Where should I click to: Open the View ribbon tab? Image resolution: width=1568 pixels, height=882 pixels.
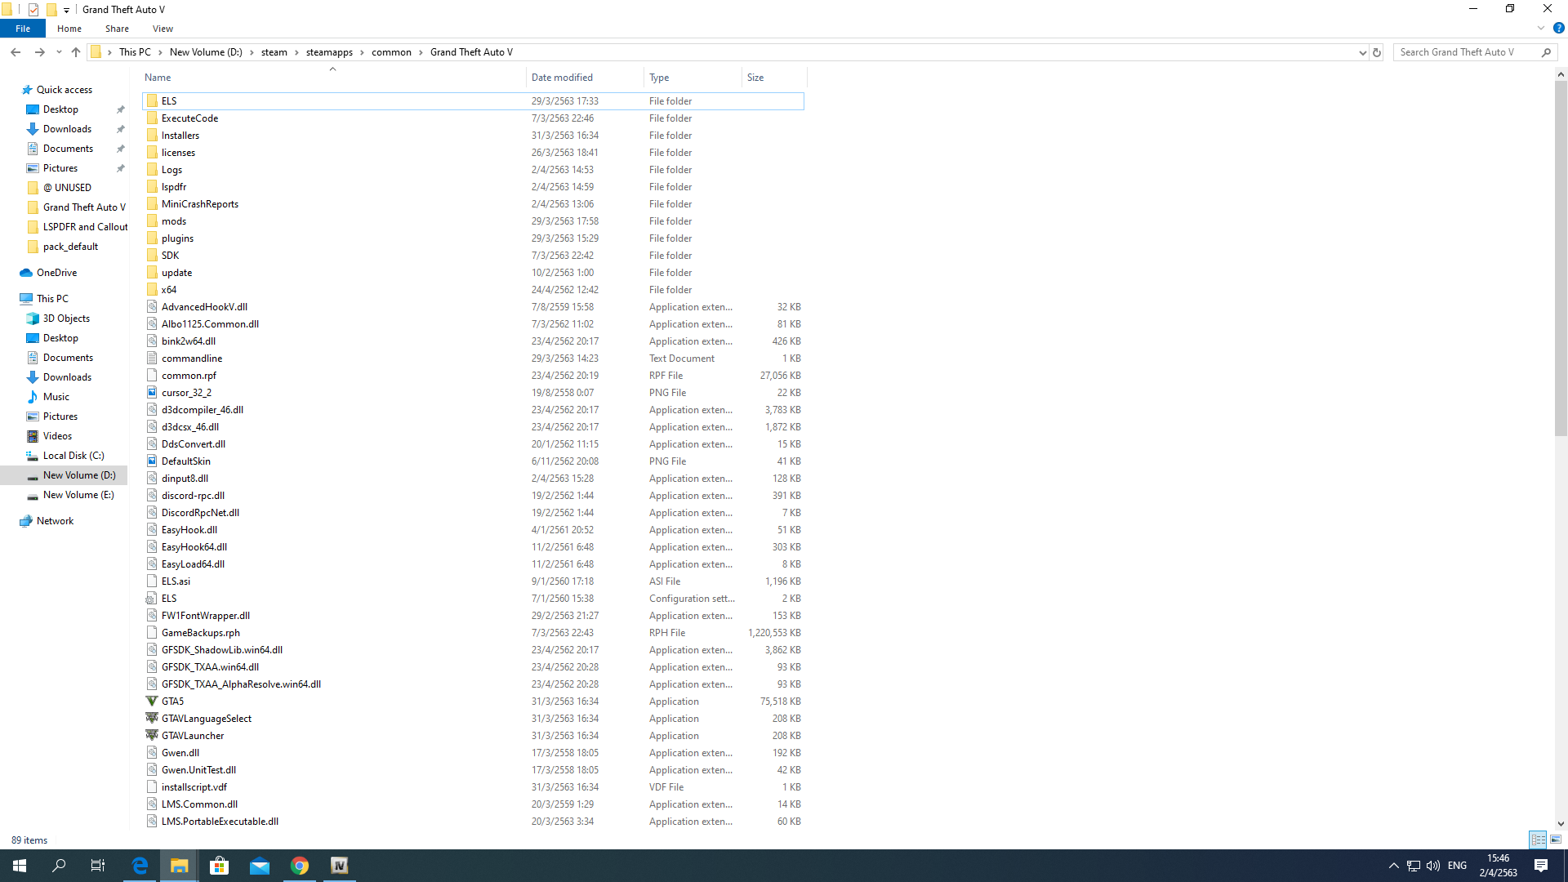point(163,29)
